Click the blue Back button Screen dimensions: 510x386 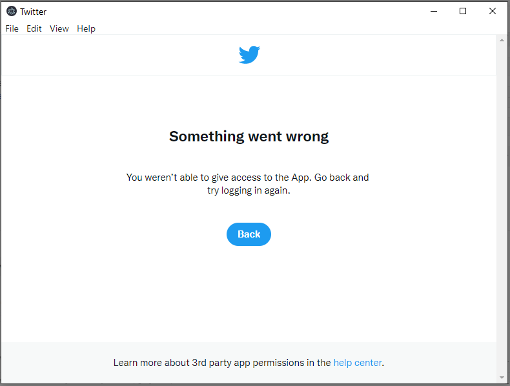click(249, 234)
